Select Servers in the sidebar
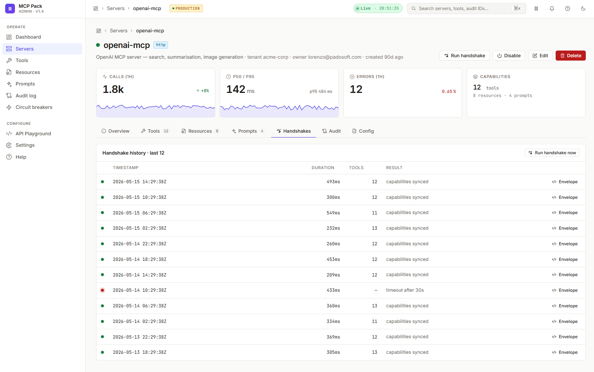Screen dimensions: 594x372 (42, 49)
